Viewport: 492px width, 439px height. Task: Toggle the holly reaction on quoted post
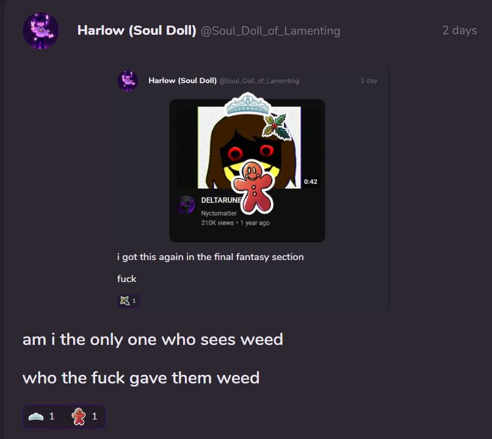[129, 300]
